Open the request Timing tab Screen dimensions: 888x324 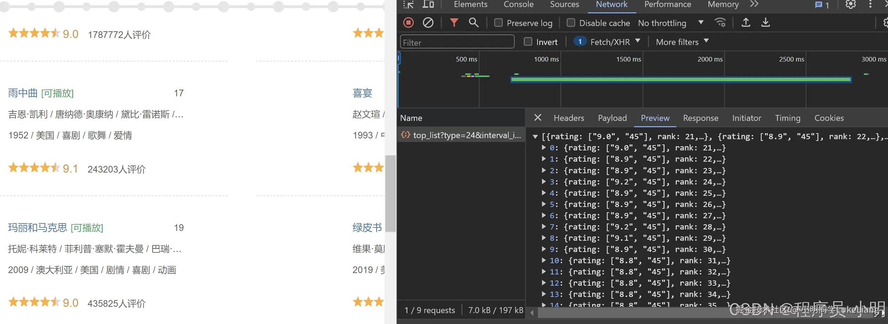click(x=787, y=118)
